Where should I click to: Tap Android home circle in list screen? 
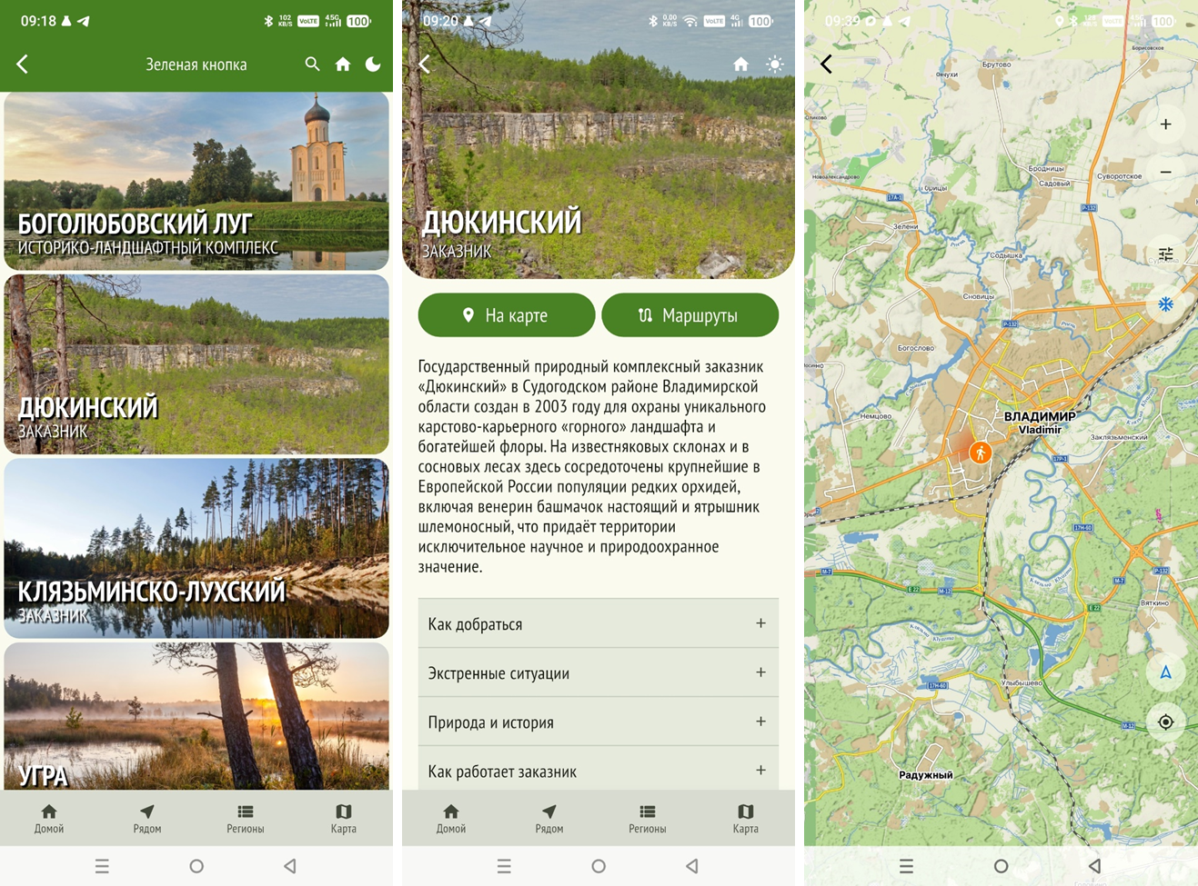[x=196, y=866]
